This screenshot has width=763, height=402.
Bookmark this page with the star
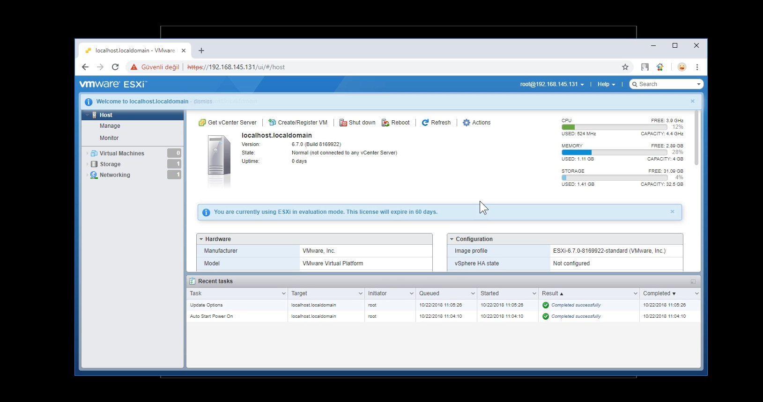tap(625, 67)
